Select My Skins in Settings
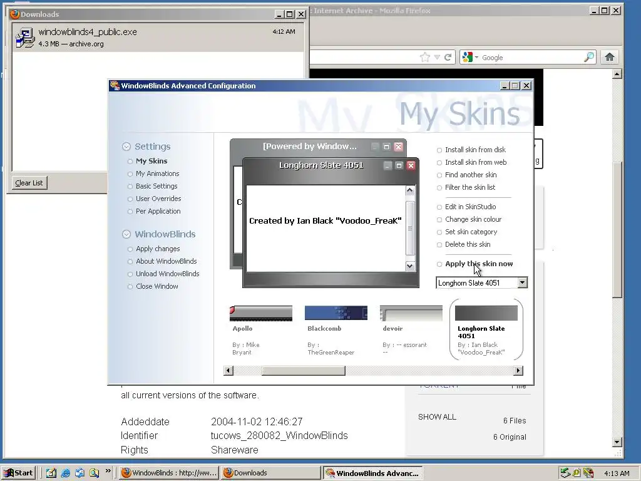 click(151, 161)
